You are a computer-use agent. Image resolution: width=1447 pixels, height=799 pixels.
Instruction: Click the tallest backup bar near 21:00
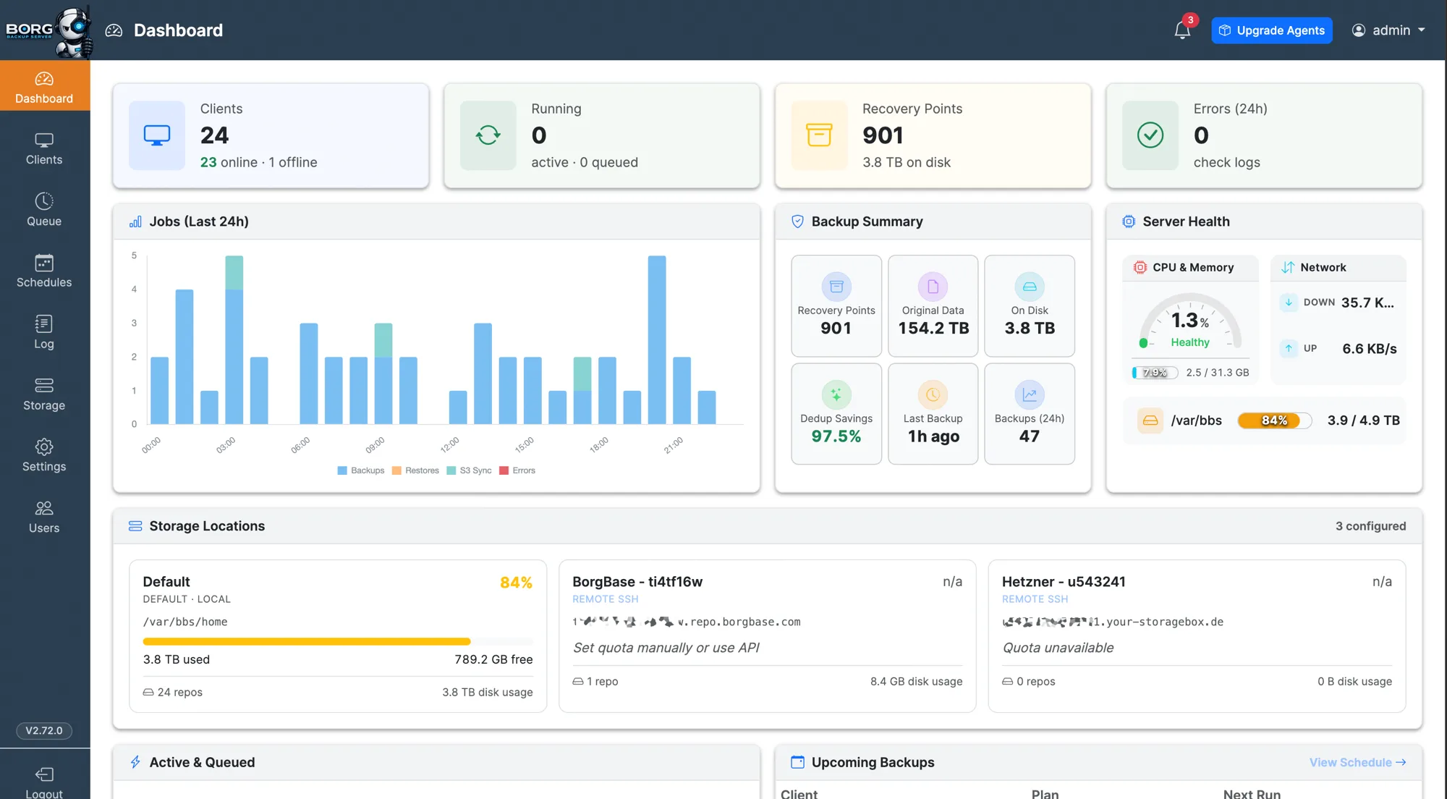(x=657, y=339)
